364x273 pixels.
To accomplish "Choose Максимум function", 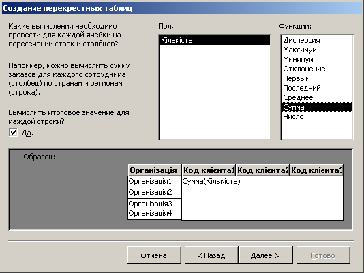I will pyautogui.click(x=317, y=50).
